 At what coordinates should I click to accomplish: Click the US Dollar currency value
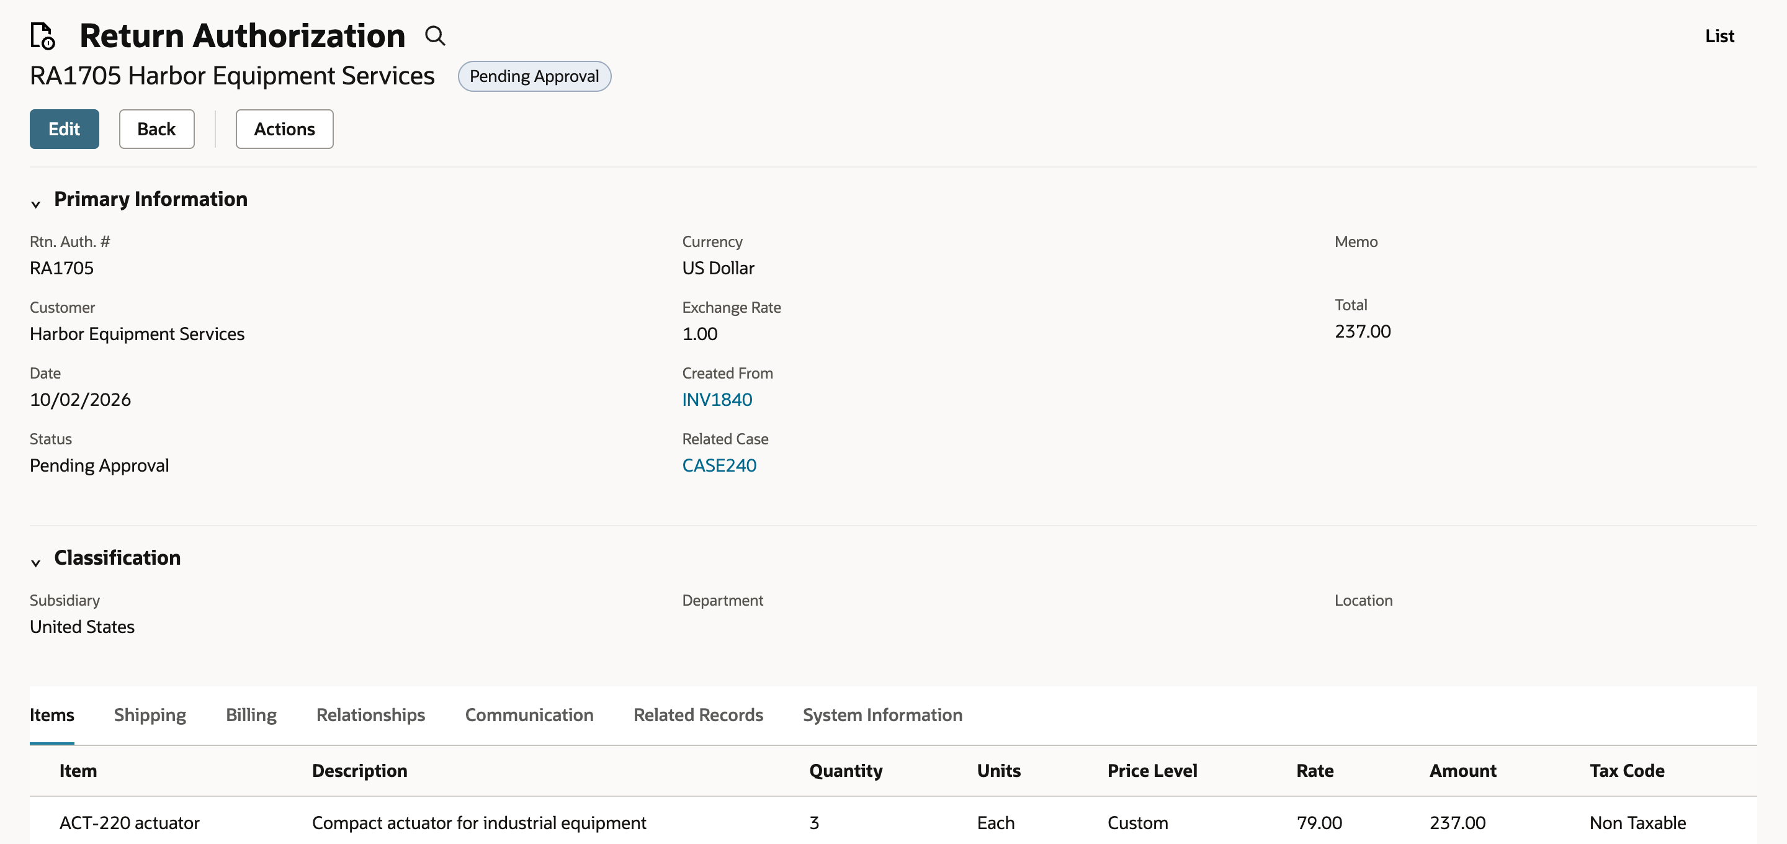coord(718,269)
